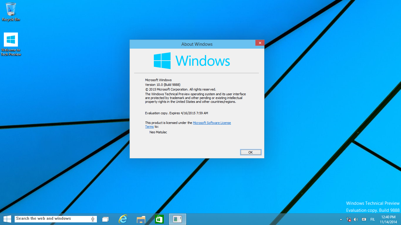Open the Microsoft Software License Terms link
This screenshot has width=401, height=225.
212,122
